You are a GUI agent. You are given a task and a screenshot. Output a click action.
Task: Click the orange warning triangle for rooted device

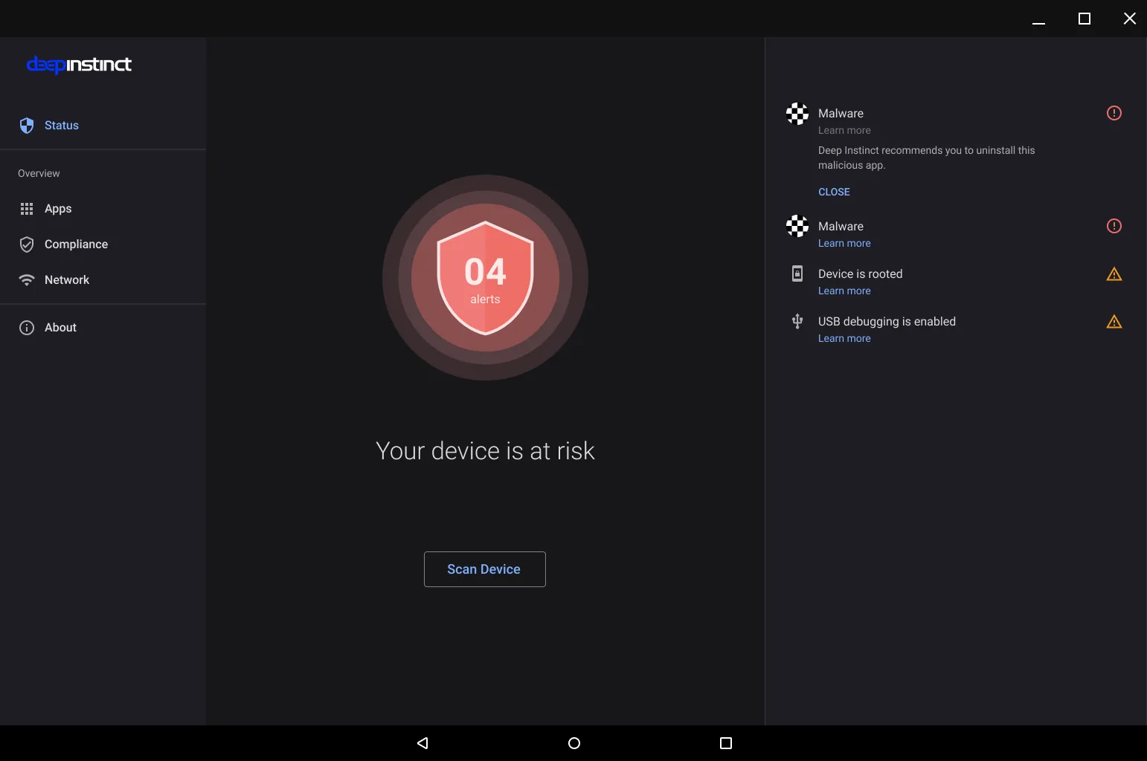coord(1114,274)
